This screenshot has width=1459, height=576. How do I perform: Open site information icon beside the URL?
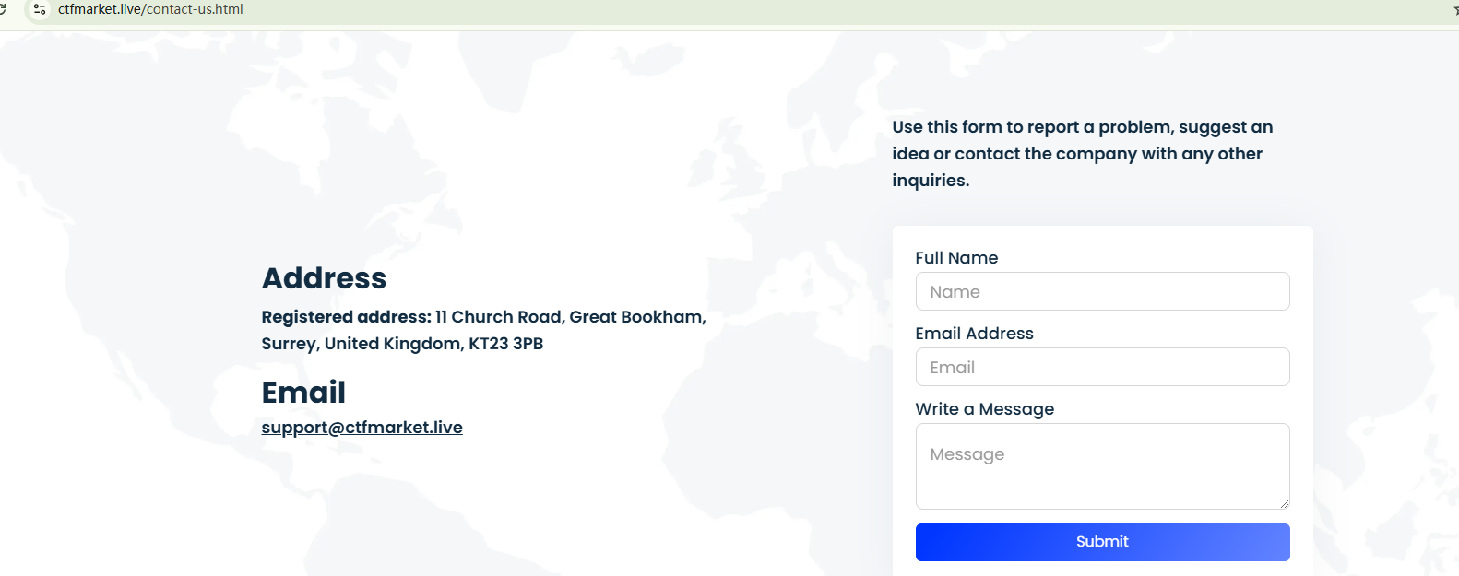(x=40, y=9)
